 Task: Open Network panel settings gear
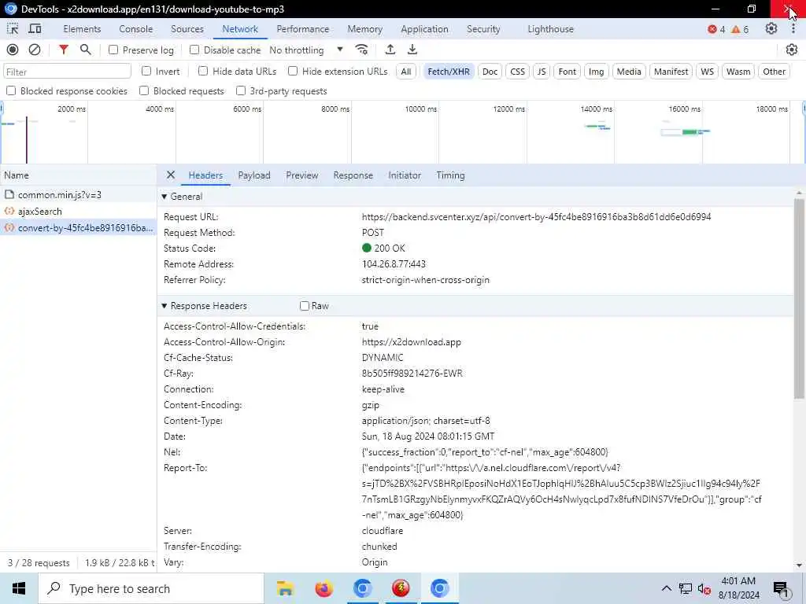click(x=792, y=50)
